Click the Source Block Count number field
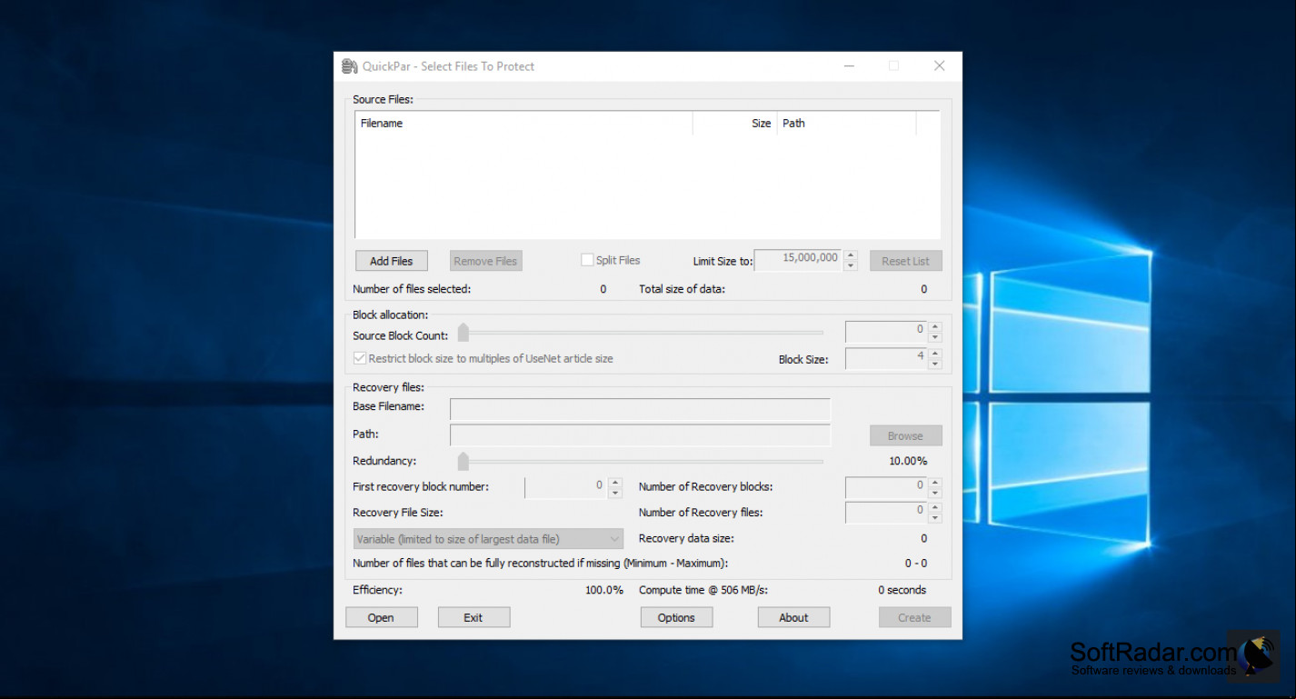This screenshot has width=1296, height=699. tap(886, 332)
